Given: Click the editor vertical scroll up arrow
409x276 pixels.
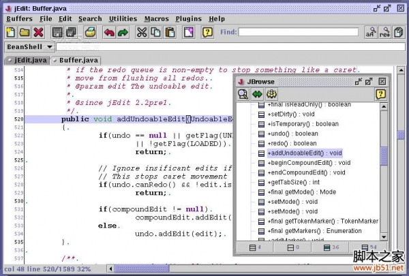Looking at the screenshot, I should (x=401, y=70).
